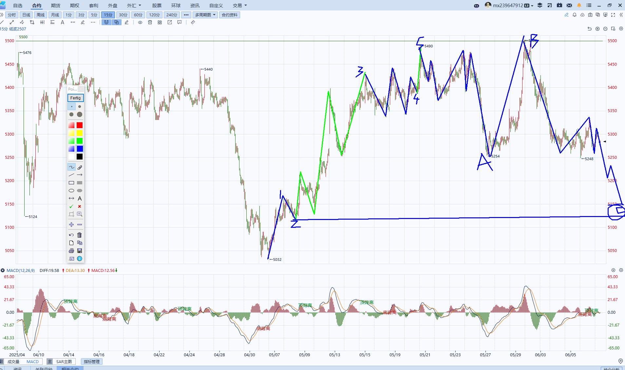
Task: Select the smallest pen dot size
Action: tap(71, 107)
